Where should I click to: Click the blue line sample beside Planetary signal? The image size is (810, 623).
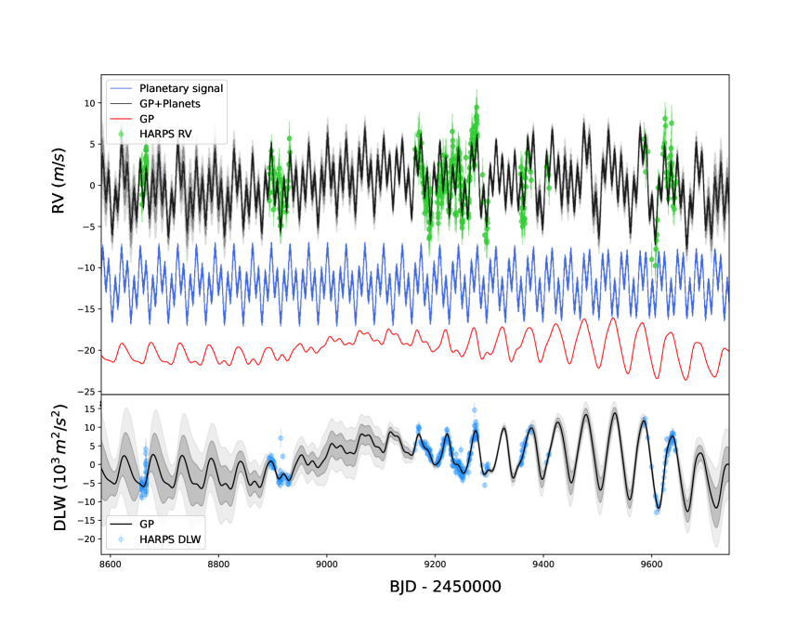121,89
